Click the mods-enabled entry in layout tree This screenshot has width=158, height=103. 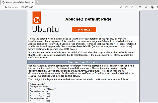point(41,91)
